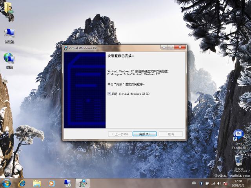
Task: Click the 单击“完成”退出安装程序 instruction text
Action: click(x=126, y=84)
